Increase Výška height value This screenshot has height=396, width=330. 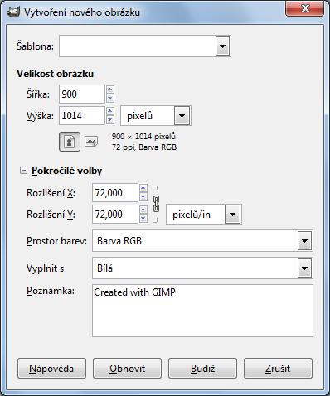point(110,111)
